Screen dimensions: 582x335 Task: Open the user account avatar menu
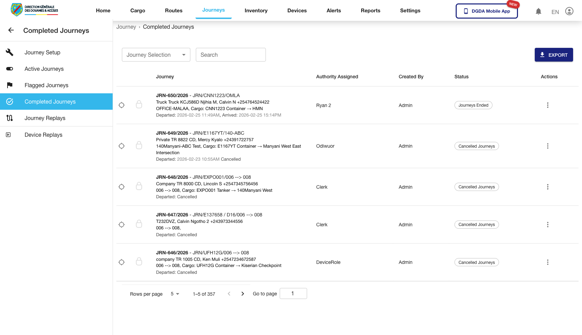569,11
